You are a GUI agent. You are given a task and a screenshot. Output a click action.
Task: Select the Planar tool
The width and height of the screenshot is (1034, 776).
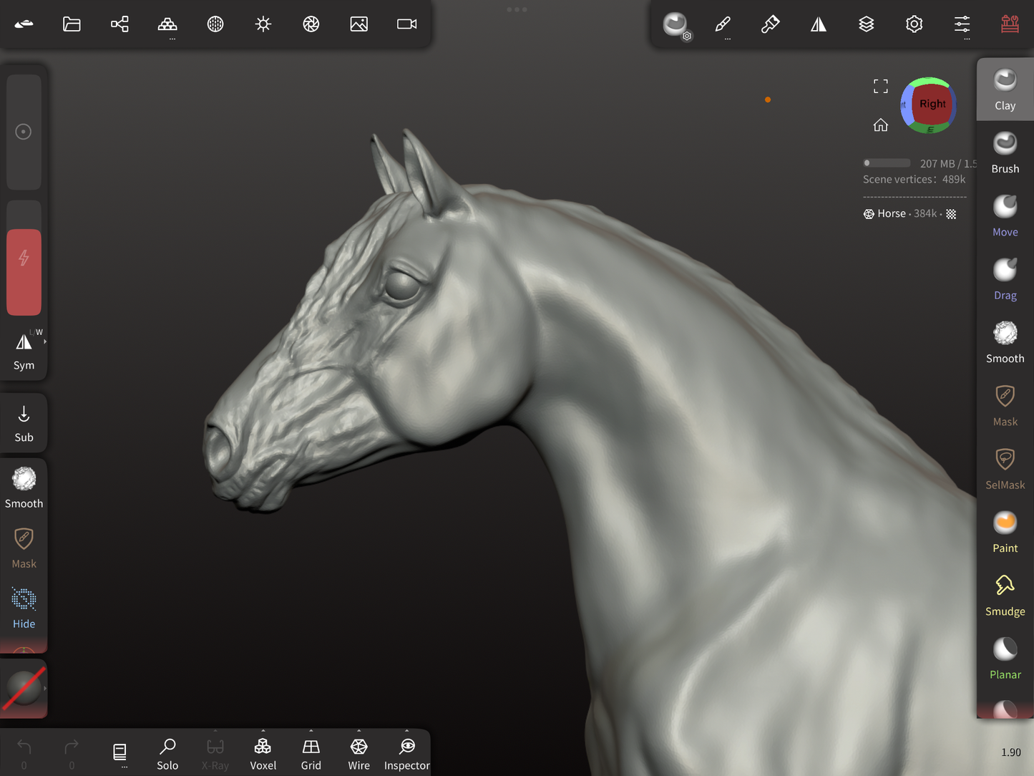[x=1005, y=658]
